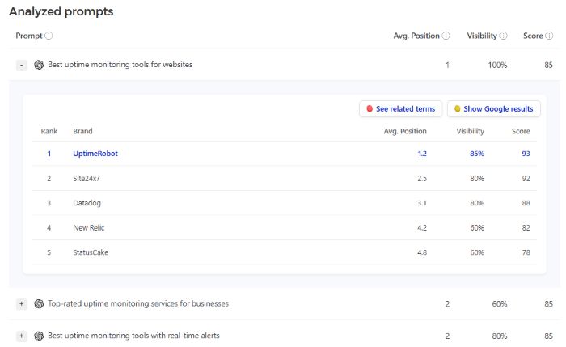The width and height of the screenshot is (566, 347).
Task: Click New Relic's 4.2 average position
Action: click(422, 228)
